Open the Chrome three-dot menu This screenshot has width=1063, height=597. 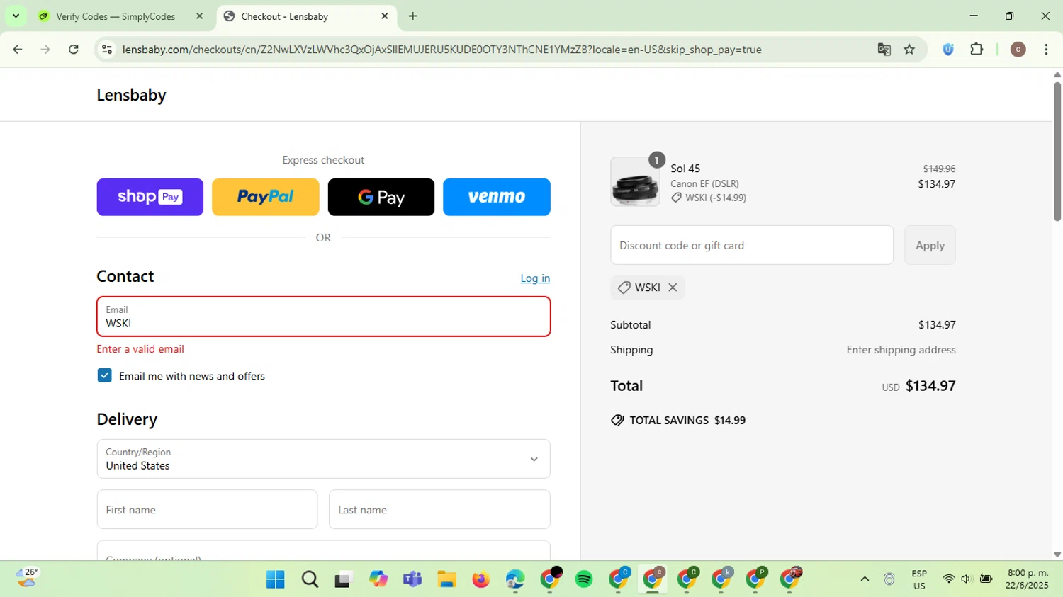[x=1046, y=50]
